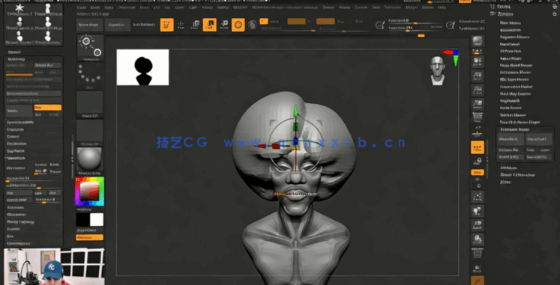
Task: Open the dotted stroke type thumbnail
Action: coord(90,76)
